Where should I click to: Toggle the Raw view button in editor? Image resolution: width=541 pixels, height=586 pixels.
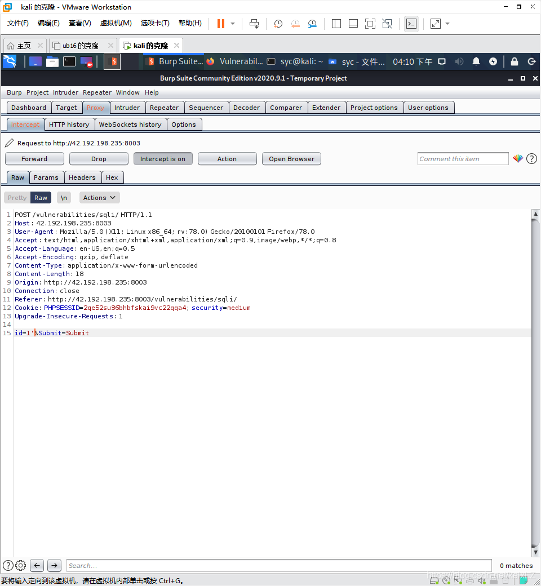tap(41, 198)
